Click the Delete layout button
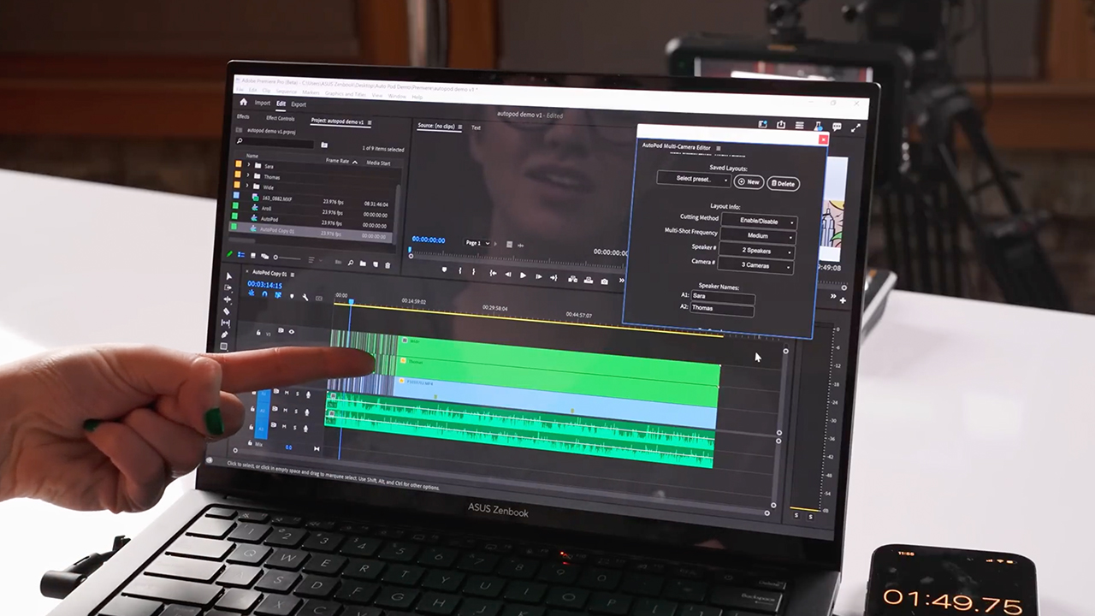Screen dimensions: 1095x616 point(783,183)
